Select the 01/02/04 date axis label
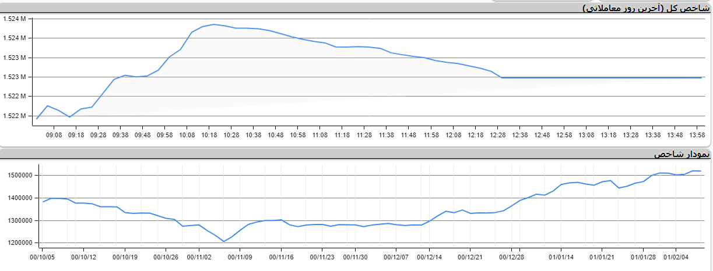 click(x=676, y=256)
